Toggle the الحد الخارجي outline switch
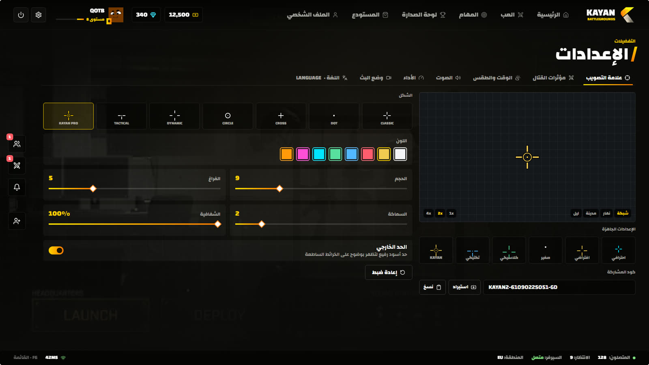The image size is (649, 365). coord(56,251)
